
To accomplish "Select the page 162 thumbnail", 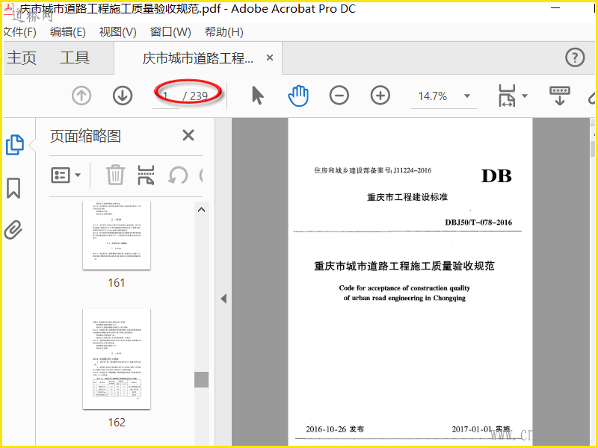I will (x=117, y=359).
